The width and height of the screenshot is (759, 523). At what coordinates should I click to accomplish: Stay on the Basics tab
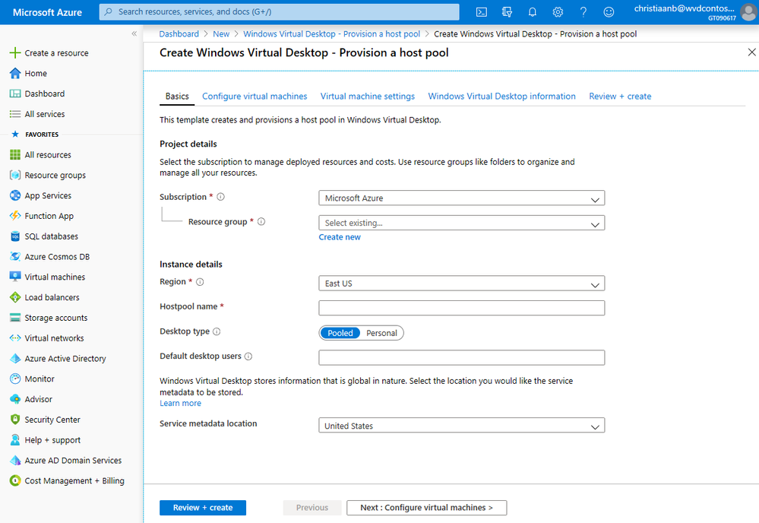coord(177,96)
